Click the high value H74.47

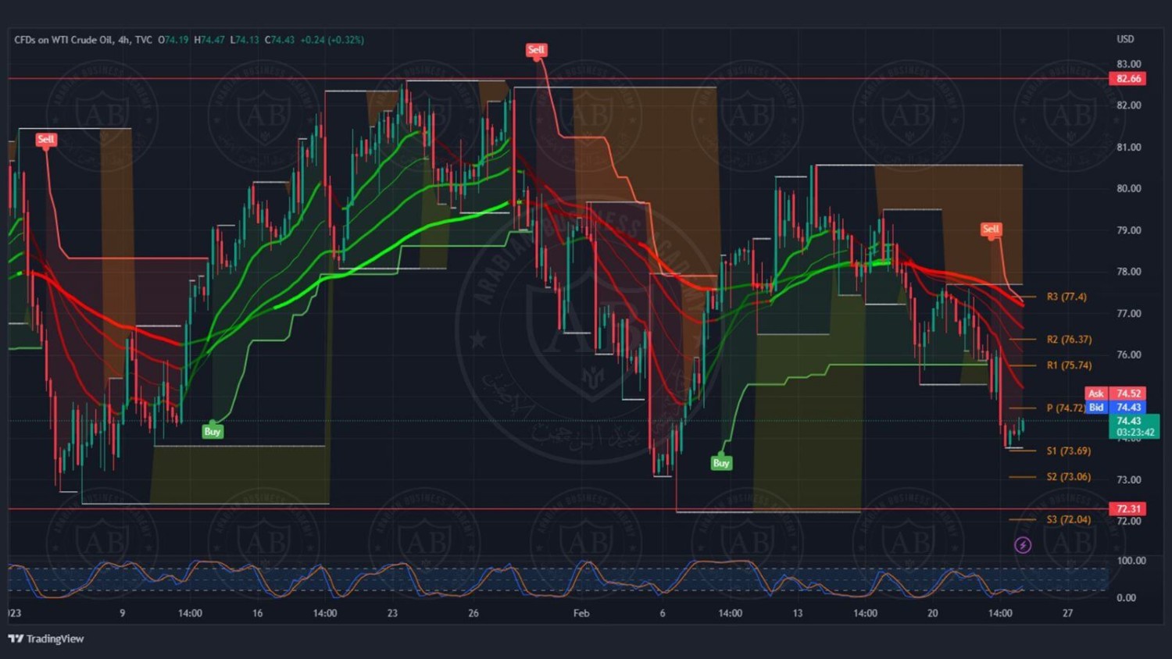point(209,40)
